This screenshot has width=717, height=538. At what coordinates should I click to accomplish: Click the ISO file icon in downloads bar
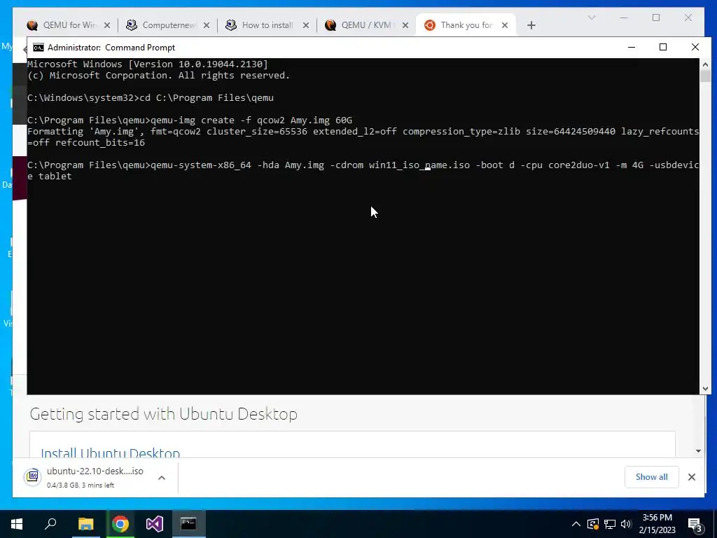point(32,476)
